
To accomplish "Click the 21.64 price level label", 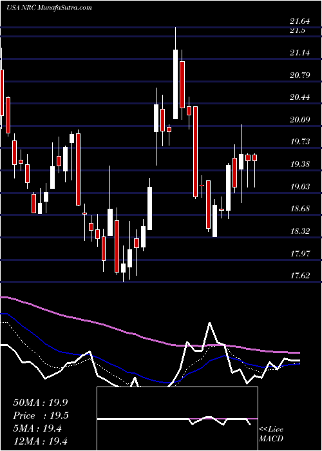I will coord(300,21).
